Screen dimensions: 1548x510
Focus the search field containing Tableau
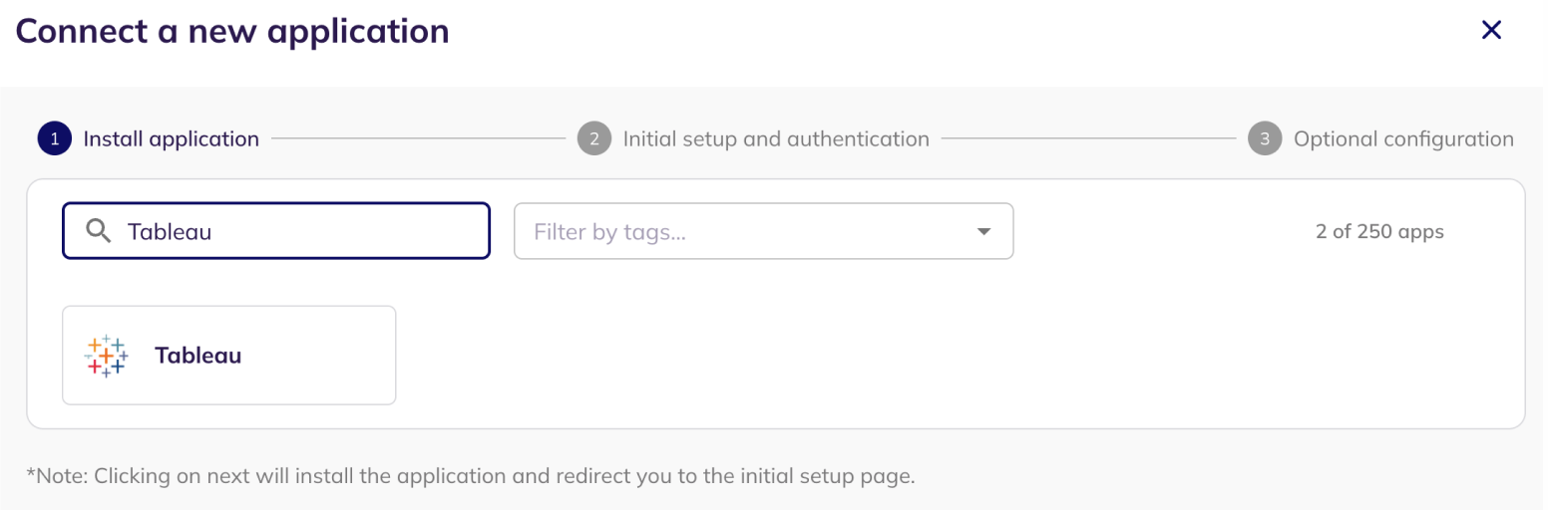point(276,231)
